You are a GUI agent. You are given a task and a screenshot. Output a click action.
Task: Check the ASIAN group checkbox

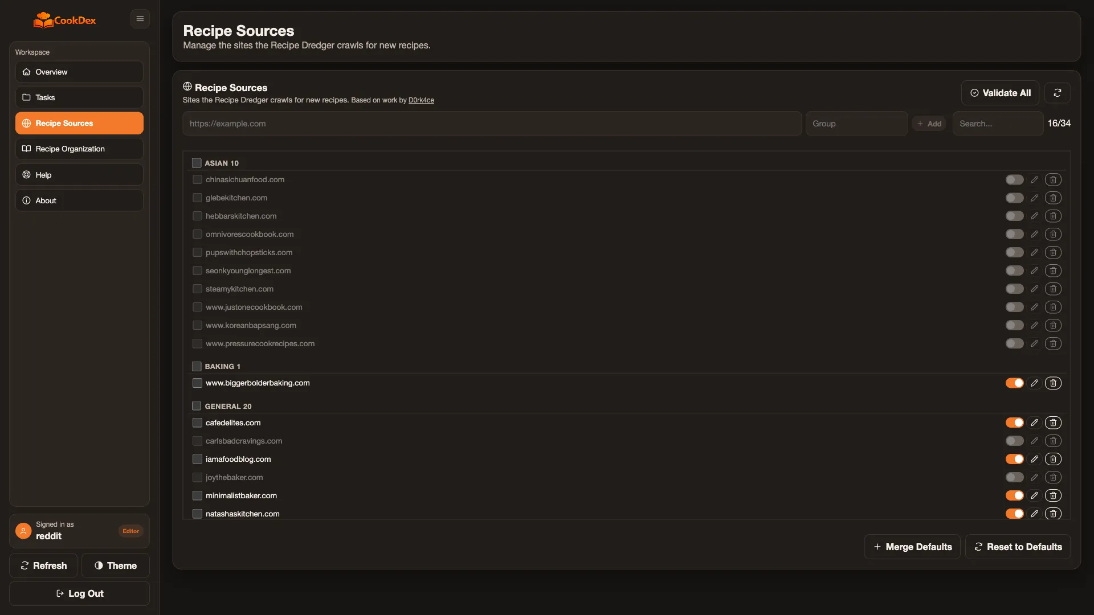197,163
